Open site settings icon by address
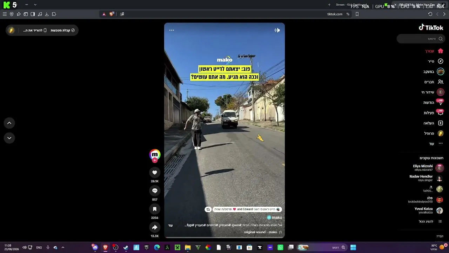449x253 pixels. [348, 14]
